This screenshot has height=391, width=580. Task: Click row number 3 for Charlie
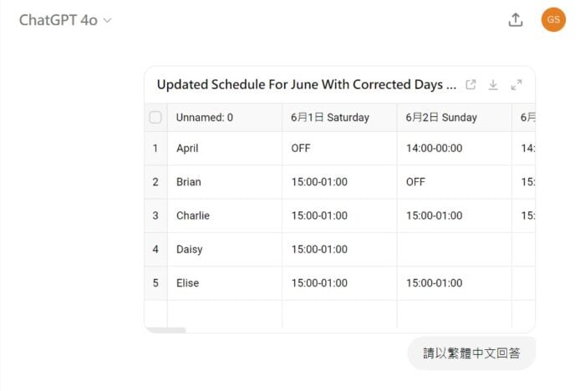pyautogui.click(x=155, y=216)
